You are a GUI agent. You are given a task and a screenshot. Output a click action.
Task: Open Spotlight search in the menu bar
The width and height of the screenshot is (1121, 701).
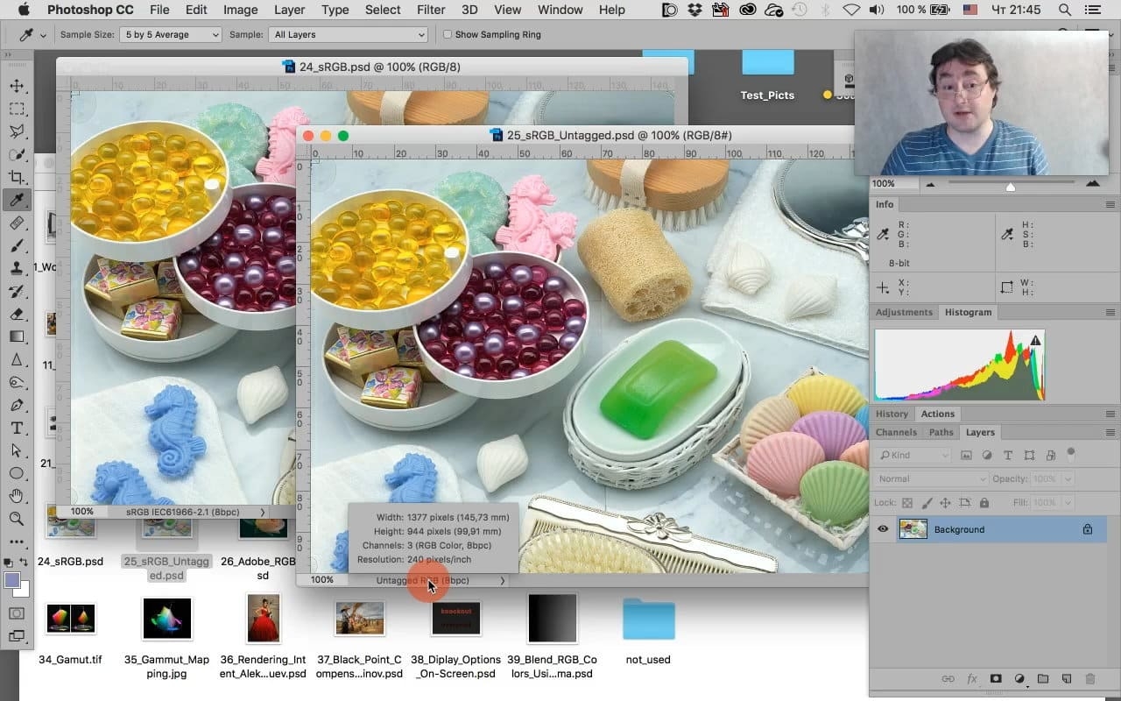click(1065, 10)
